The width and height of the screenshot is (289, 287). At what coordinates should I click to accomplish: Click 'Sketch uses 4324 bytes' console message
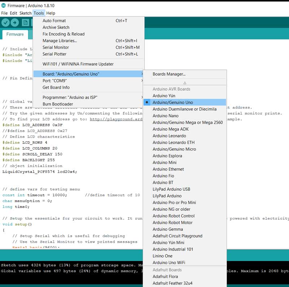pos(72,265)
